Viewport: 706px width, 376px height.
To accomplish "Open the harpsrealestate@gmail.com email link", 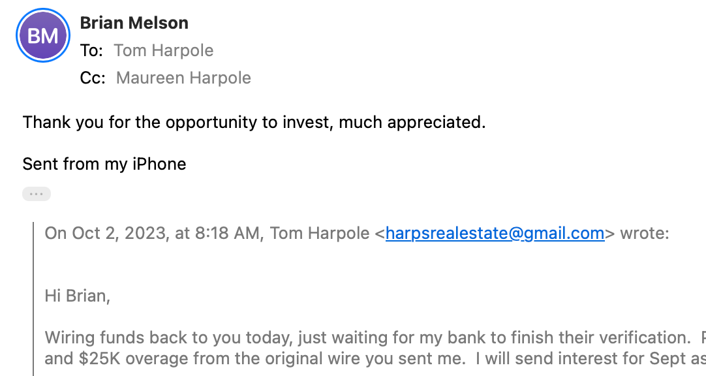I will (495, 233).
